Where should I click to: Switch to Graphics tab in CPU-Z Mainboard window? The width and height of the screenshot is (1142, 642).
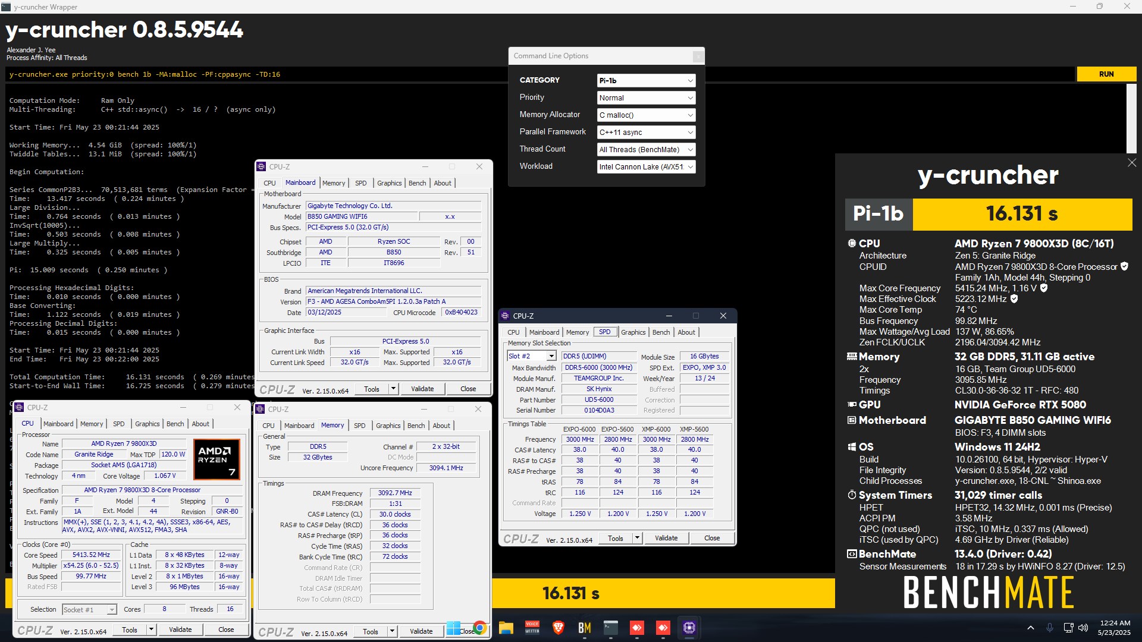point(389,183)
